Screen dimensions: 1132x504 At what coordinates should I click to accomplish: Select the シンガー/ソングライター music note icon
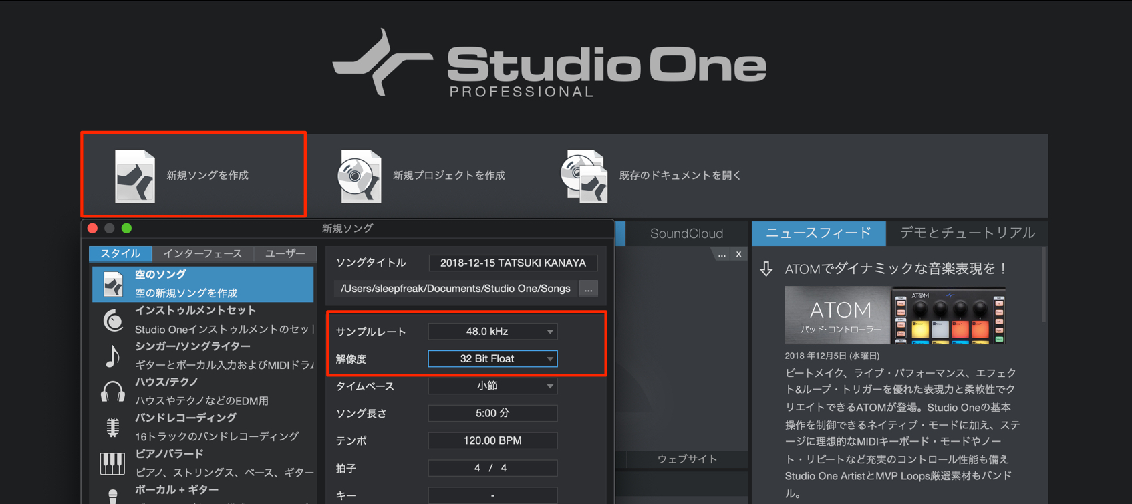[113, 356]
